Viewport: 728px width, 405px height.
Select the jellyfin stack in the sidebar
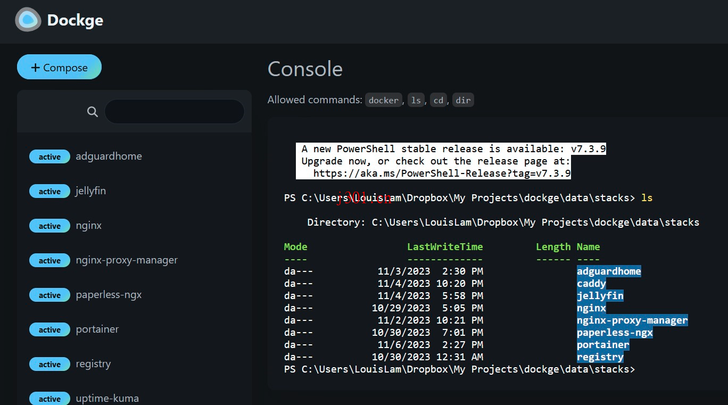90,191
